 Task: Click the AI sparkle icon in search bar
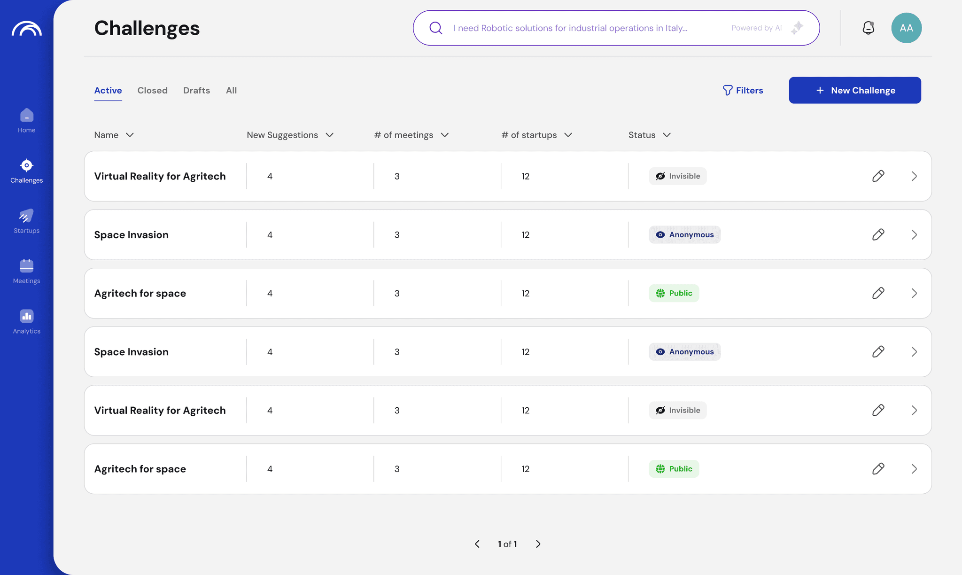click(x=797, y=28)
